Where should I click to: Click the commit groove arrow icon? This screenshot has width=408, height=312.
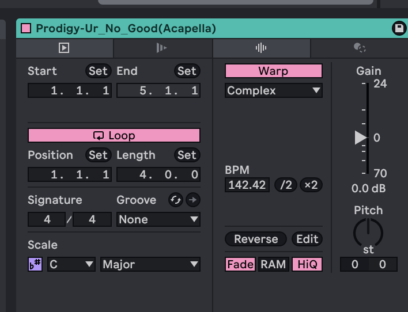coord(193,200)
